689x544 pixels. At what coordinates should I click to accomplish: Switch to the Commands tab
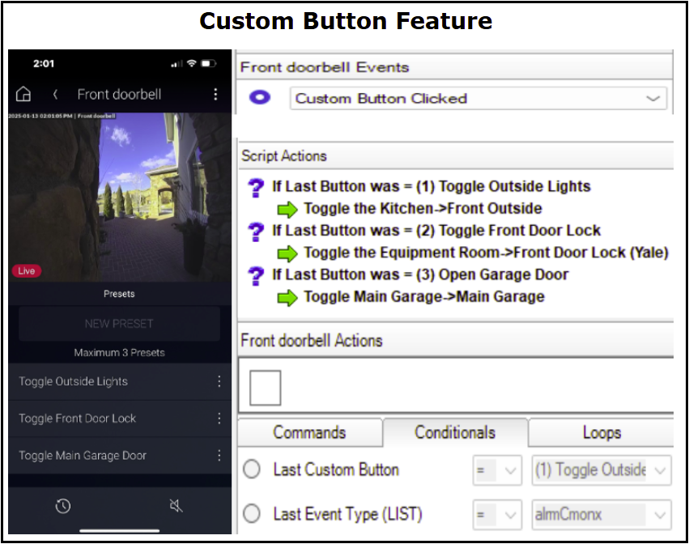309,432
